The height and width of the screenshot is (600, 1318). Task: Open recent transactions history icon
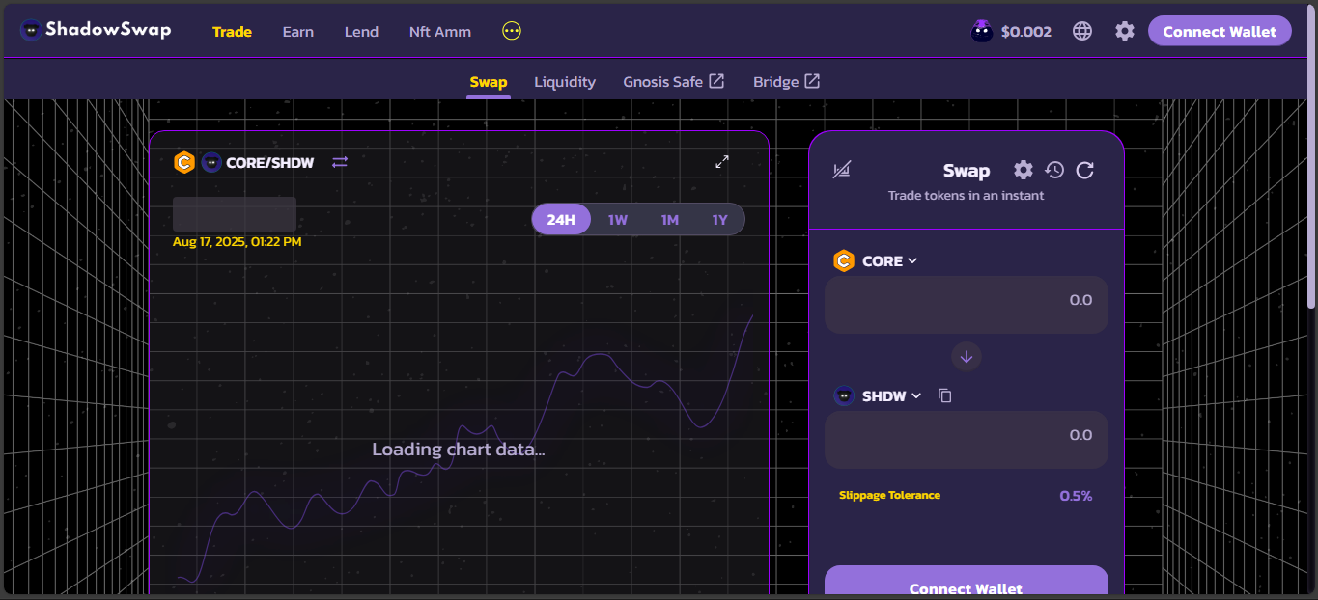[1054, 171]
